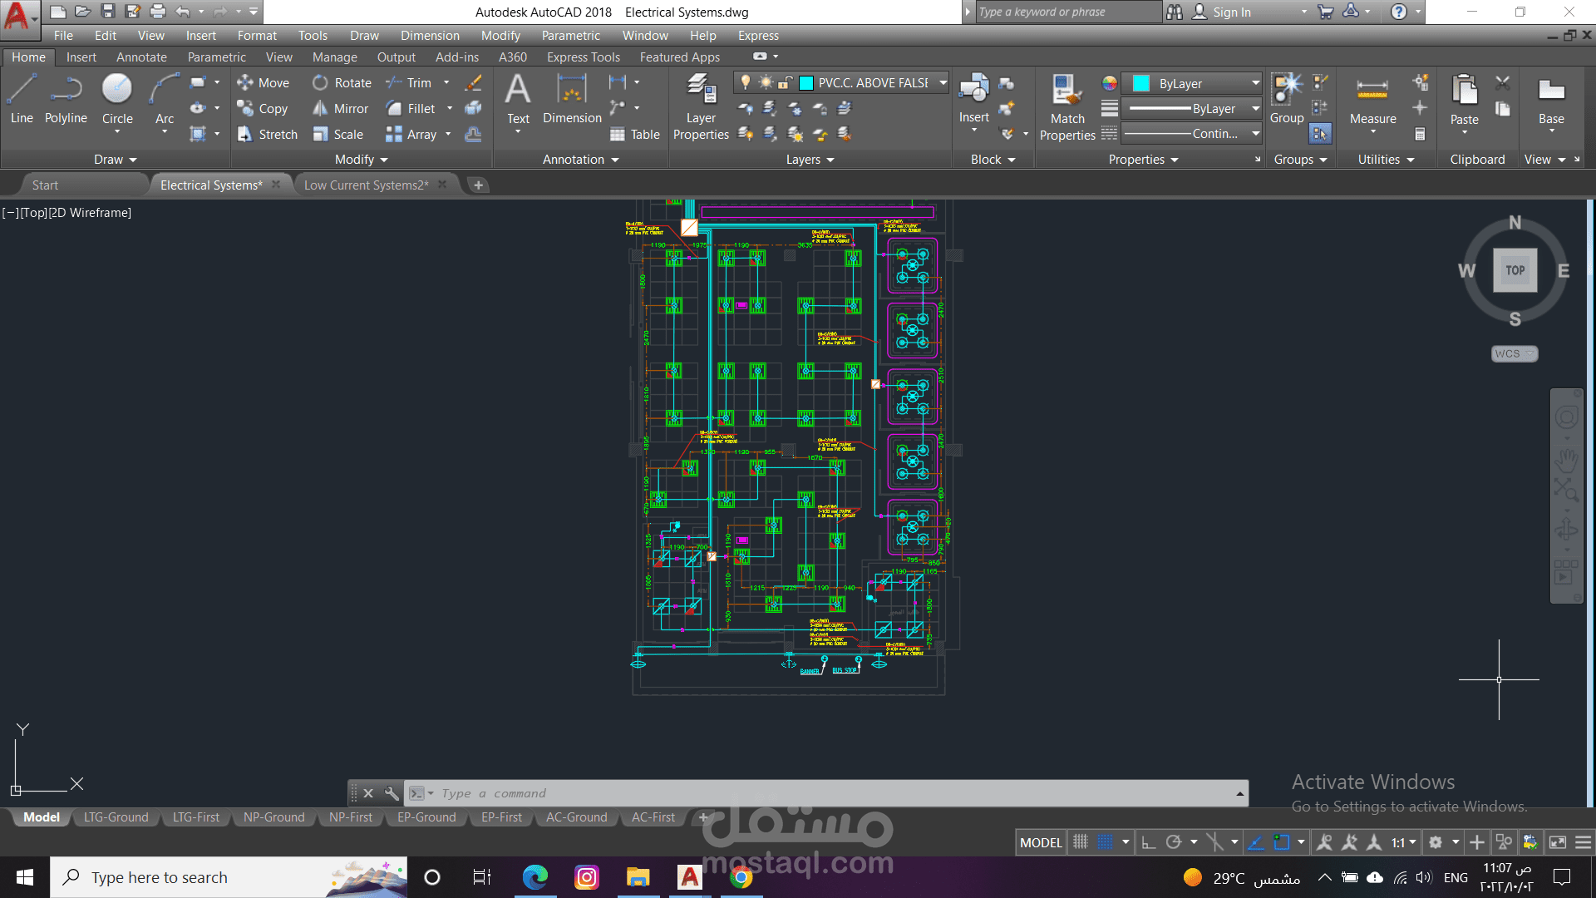Image resolution: width=1596 pixels, height=898 pixels.
Task: Switch to Low Current Systems2 drawing tab
Action: [x=366, y=185]
